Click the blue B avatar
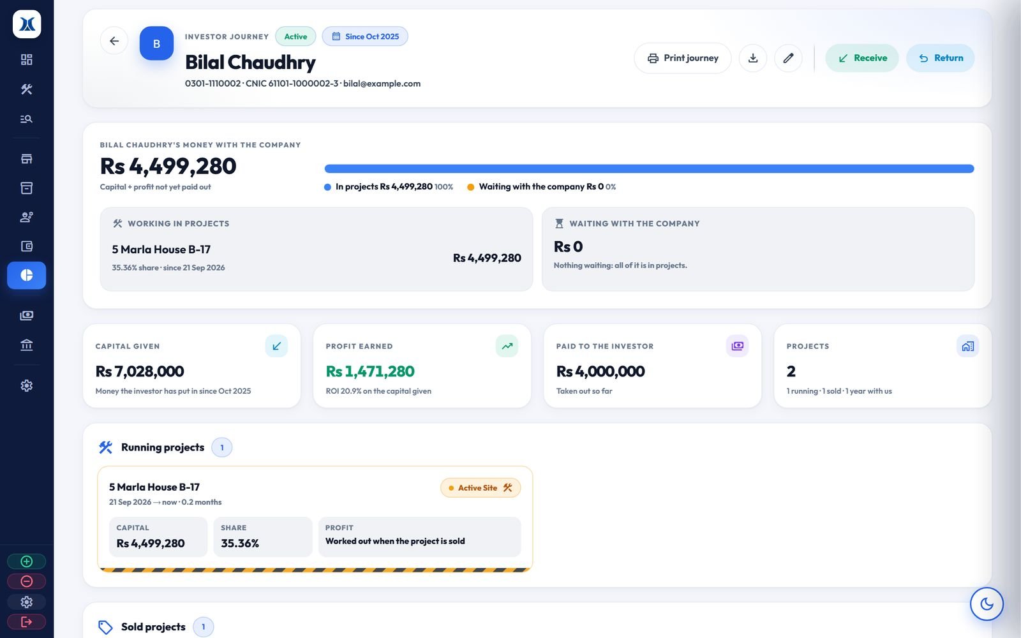 (x=156, y=43)
